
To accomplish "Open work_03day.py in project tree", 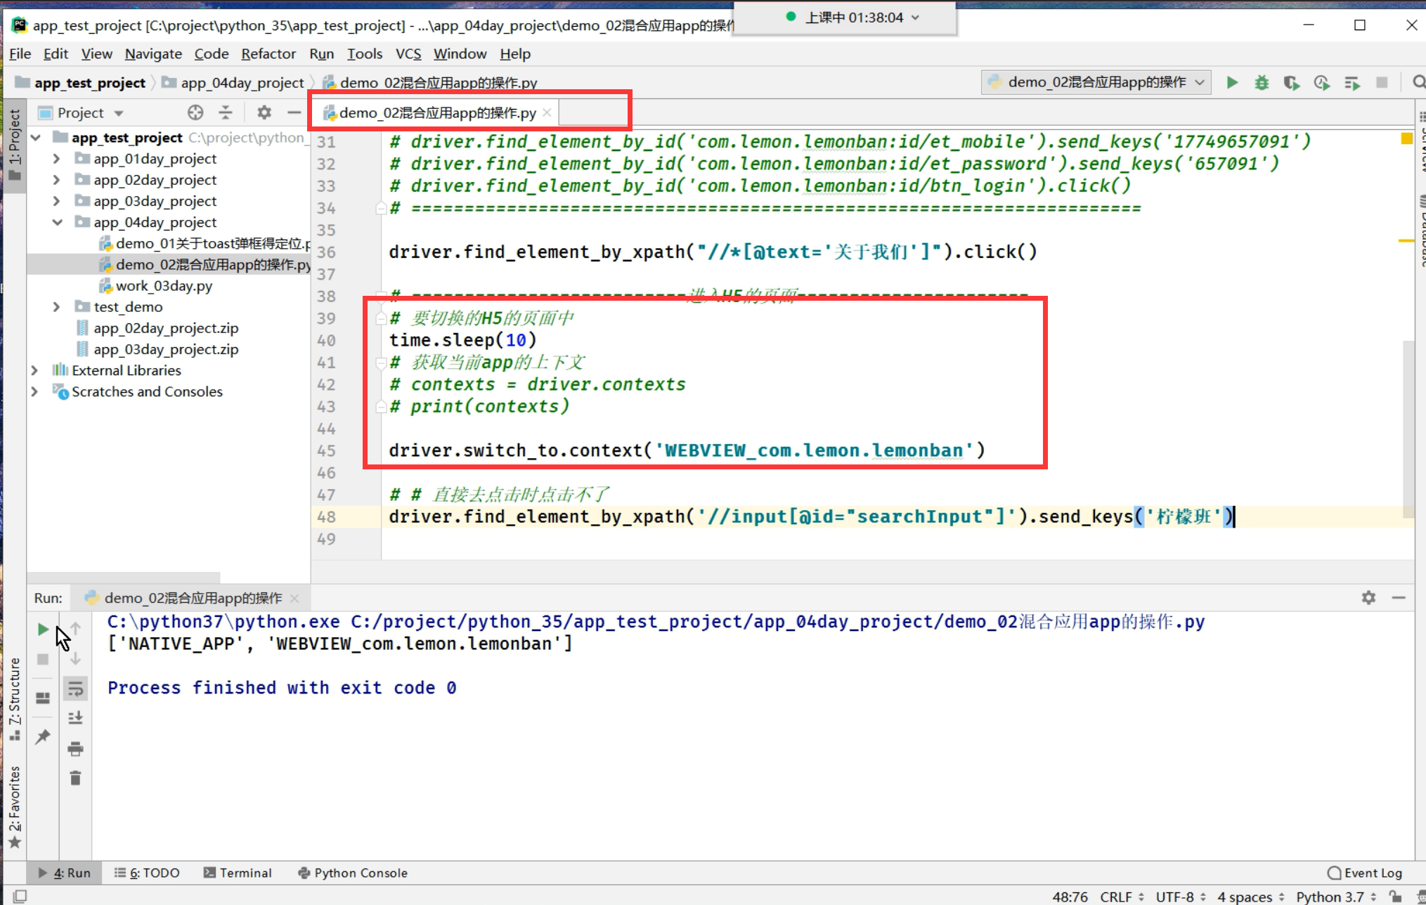I will (x=164, y=286).
